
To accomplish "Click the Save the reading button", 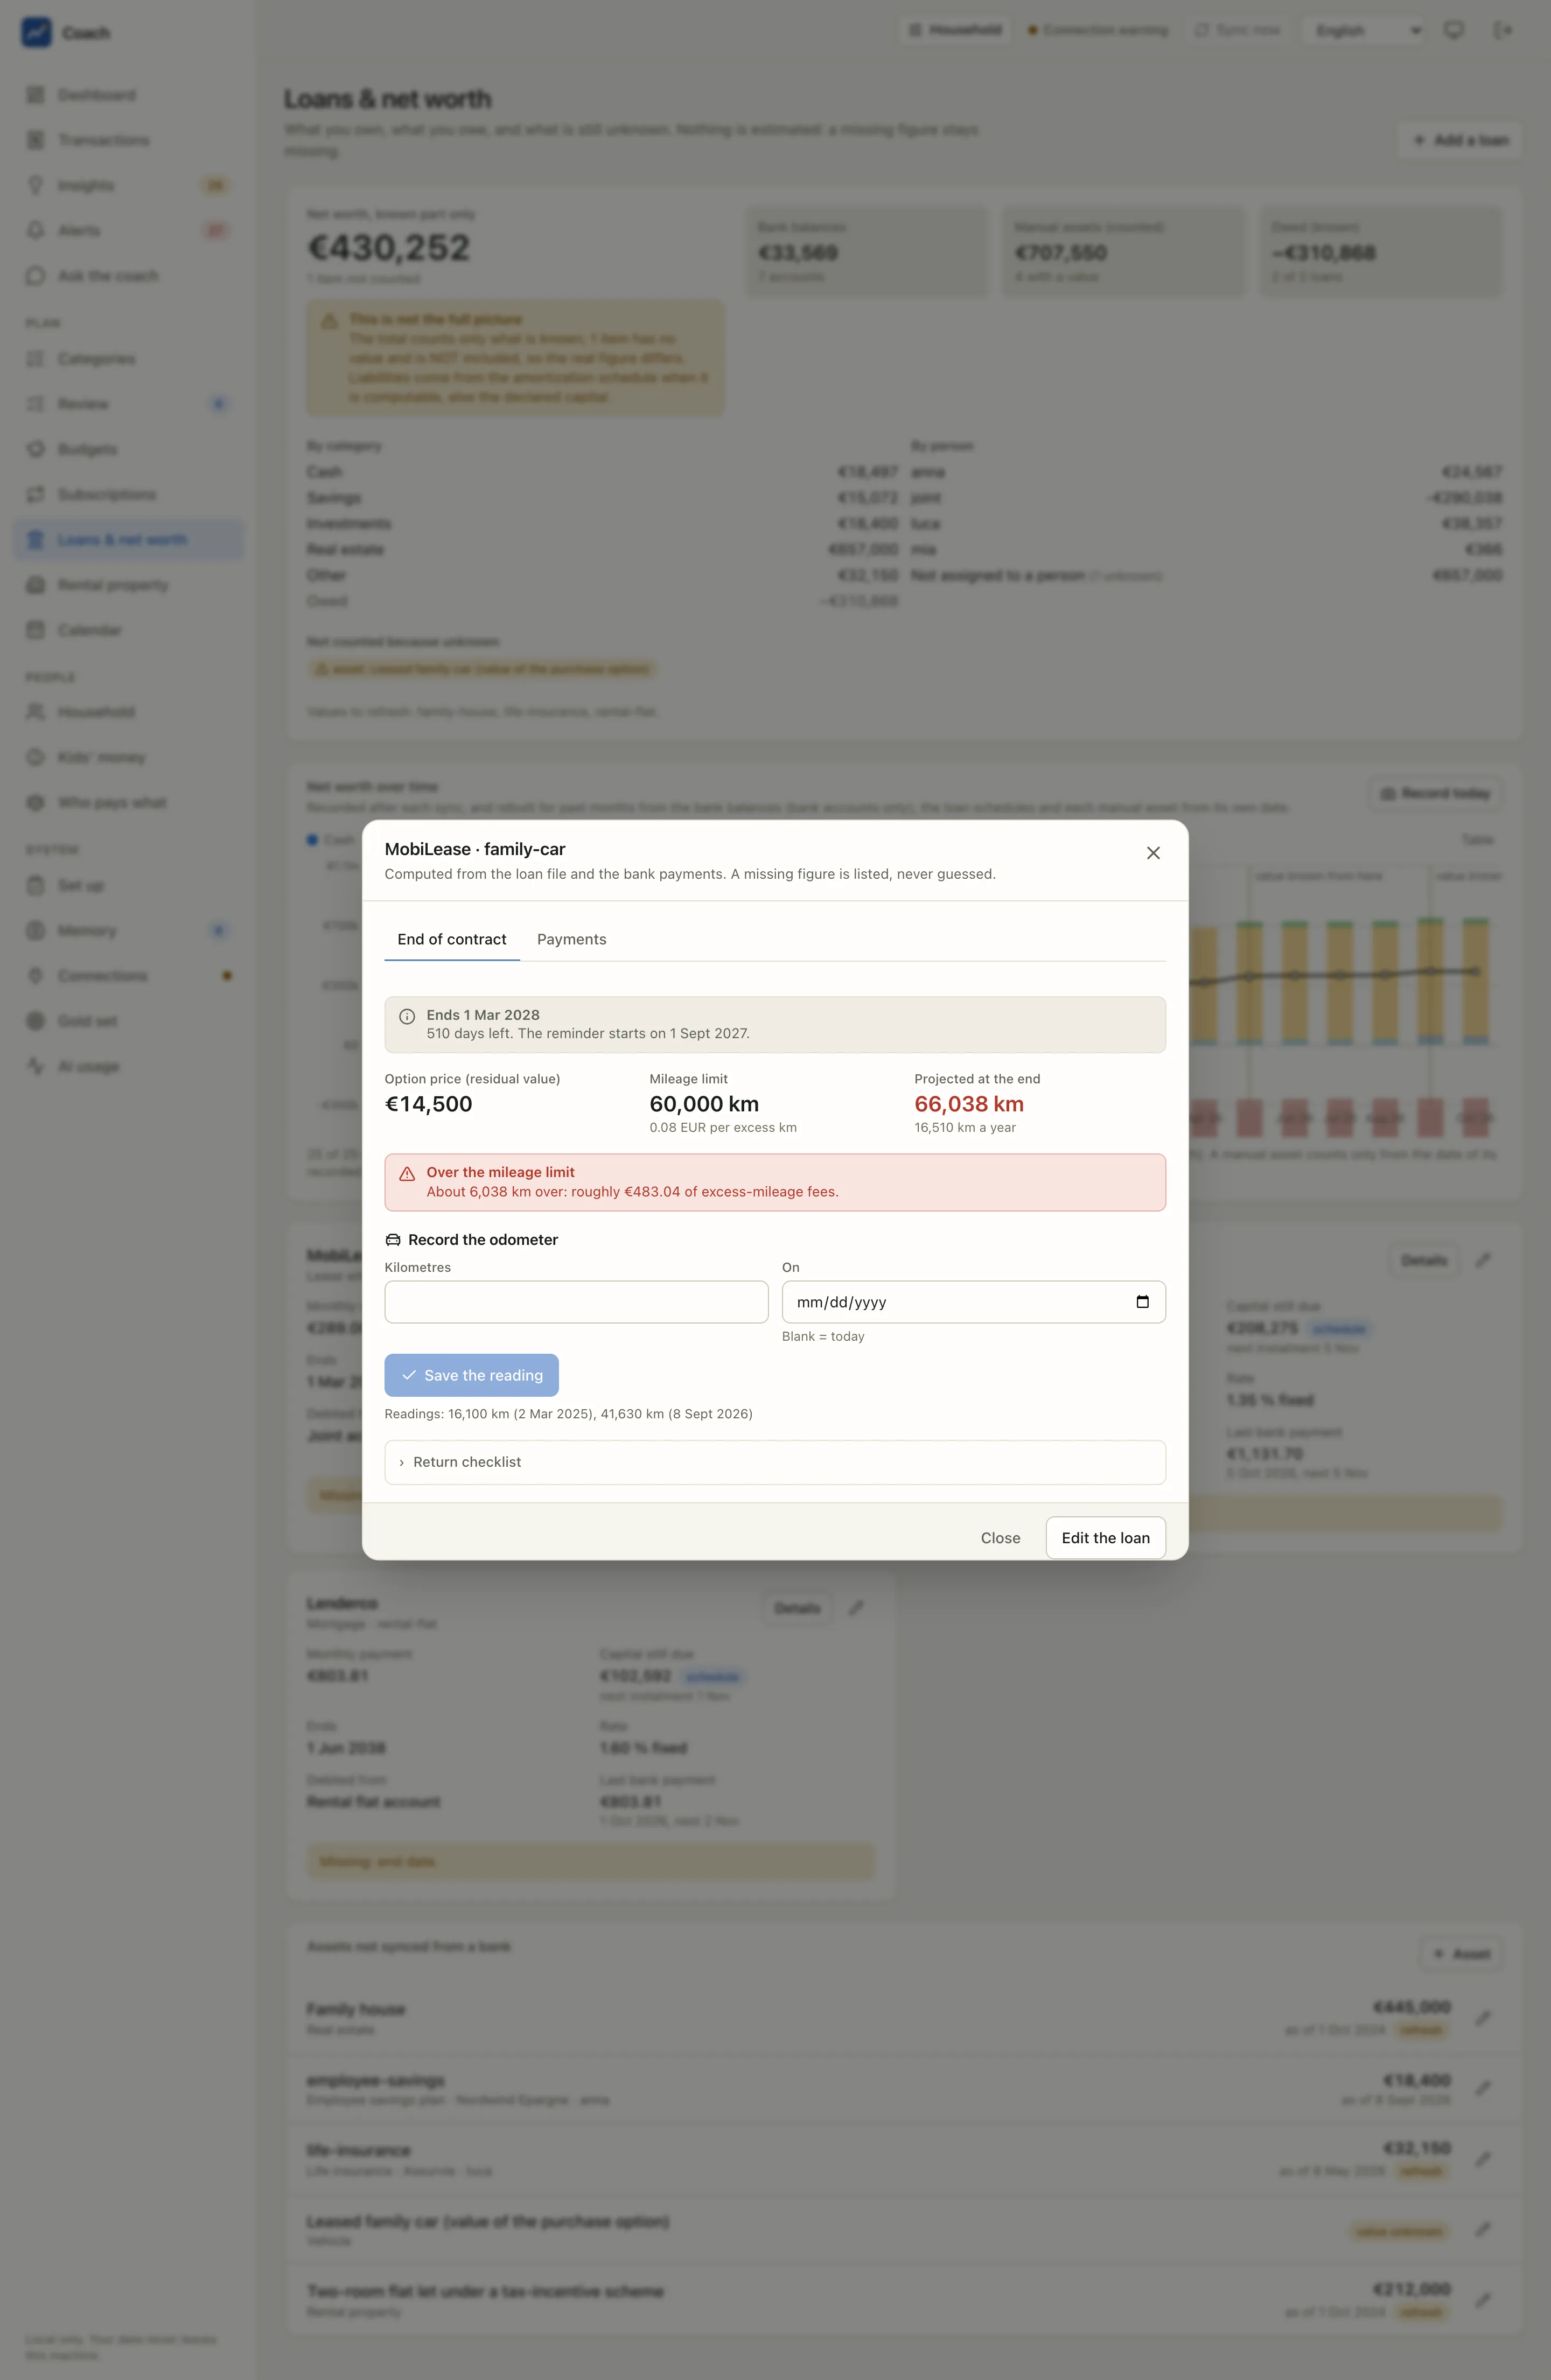I will pyautogui.click(x=471, y=1375).
